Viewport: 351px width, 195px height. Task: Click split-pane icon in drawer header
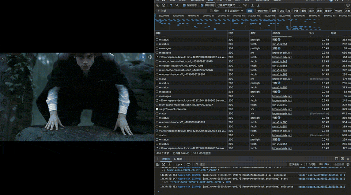(x=336, y=159)
